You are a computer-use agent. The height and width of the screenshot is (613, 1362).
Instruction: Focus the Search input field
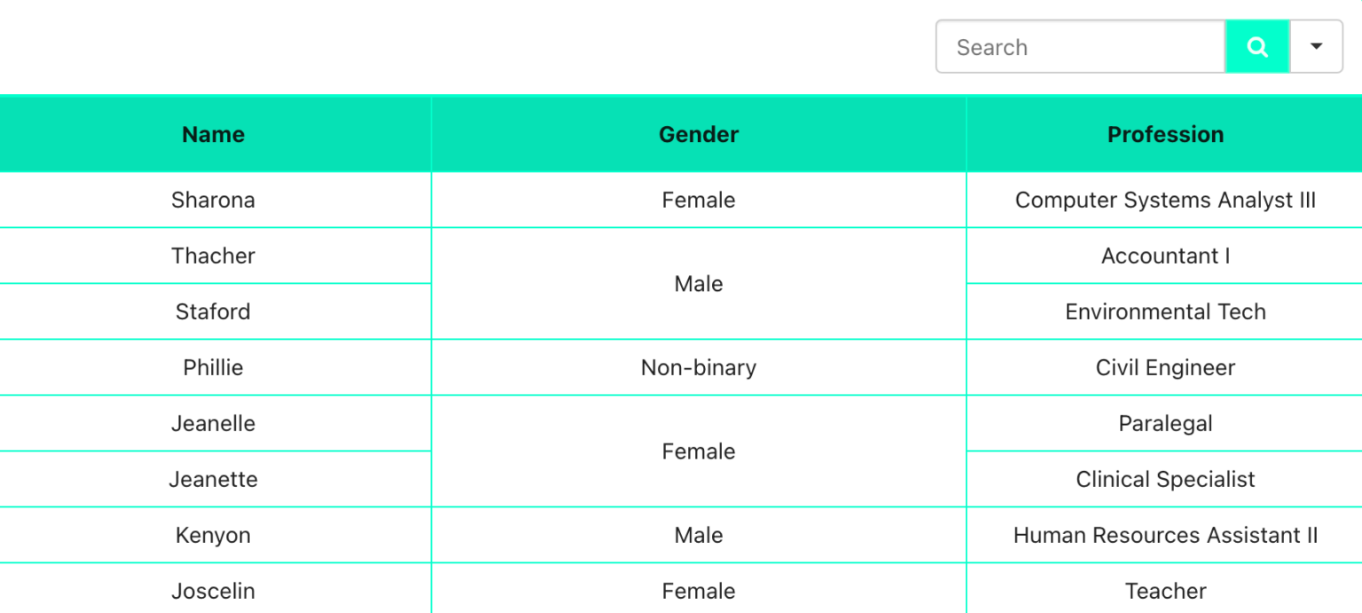(x=1081, y=47)
